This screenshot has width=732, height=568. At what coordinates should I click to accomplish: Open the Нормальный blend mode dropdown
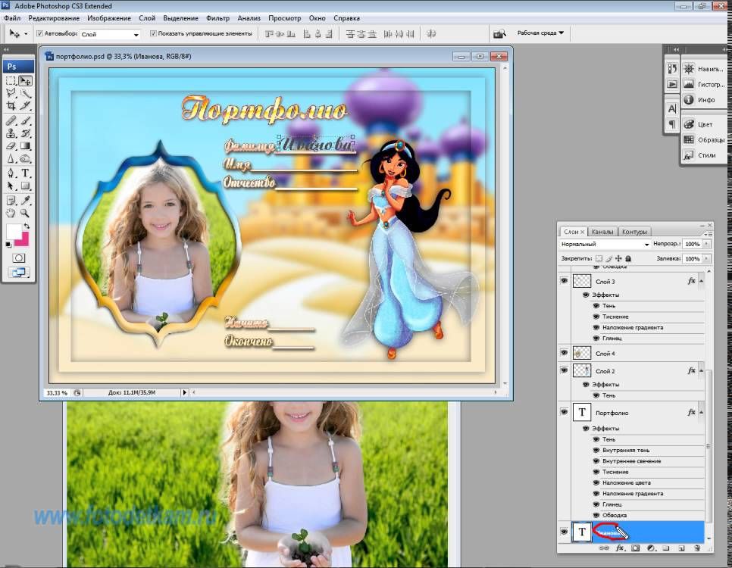(x=605, y=244)
